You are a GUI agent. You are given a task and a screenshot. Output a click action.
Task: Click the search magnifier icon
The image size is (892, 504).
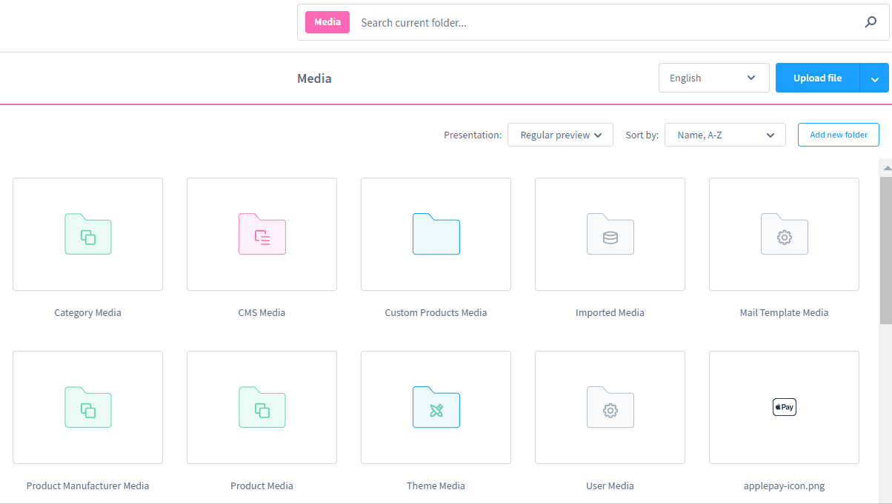[x=871, y=22]
